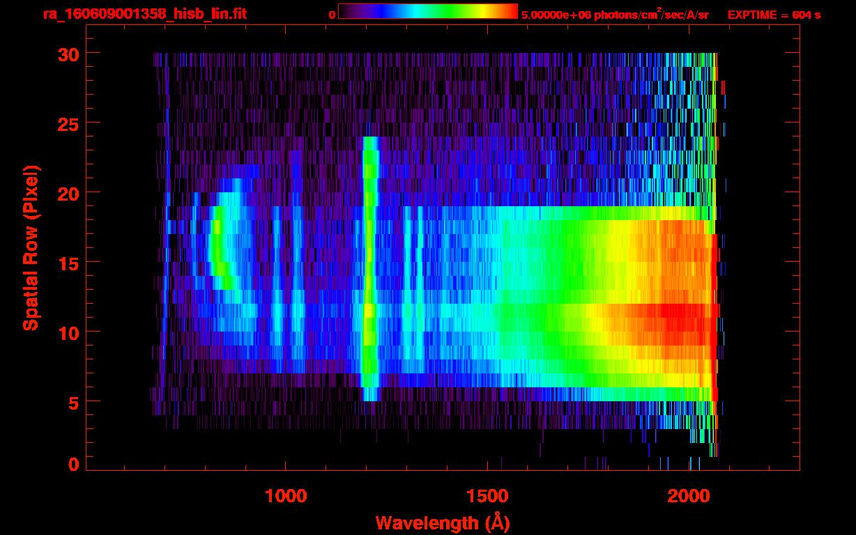Screen dimensions: 856x535
Task: Click the 5.00000e+06 photons color bar maximum label
Action: (615, 15)
